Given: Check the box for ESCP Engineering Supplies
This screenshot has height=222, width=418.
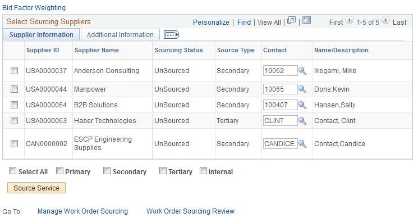Looking at the screenshot, I should [x=14, y=144].
